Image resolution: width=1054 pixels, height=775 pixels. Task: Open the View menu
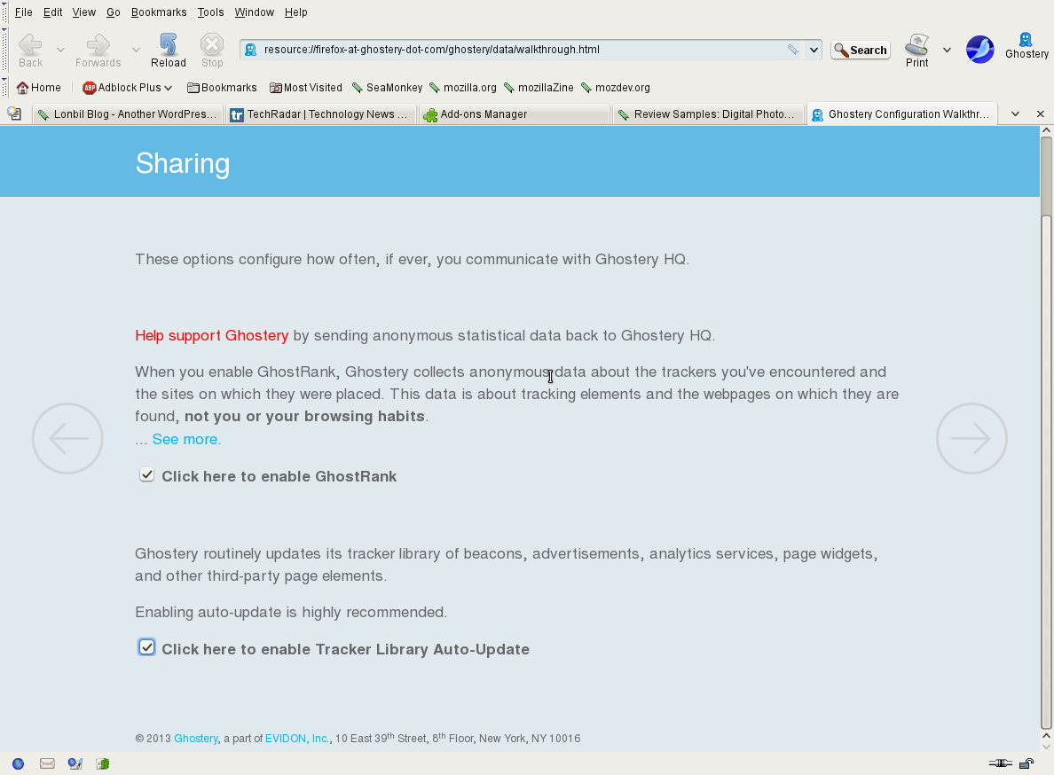tap(84, 12)
